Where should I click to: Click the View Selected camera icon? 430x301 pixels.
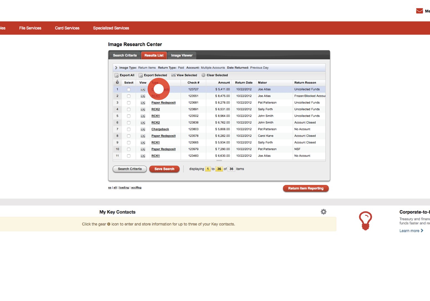click(173, 75)
